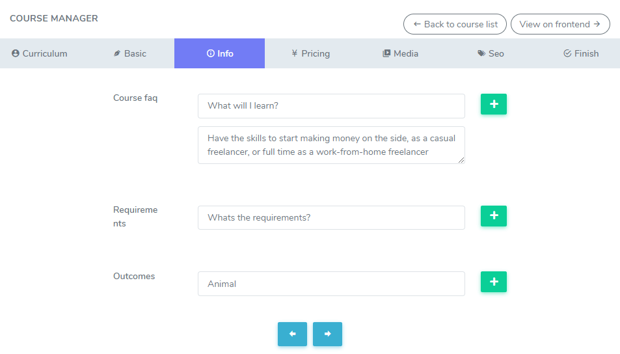Click the requirements input field
620x354 pixels.
point(331,218)
